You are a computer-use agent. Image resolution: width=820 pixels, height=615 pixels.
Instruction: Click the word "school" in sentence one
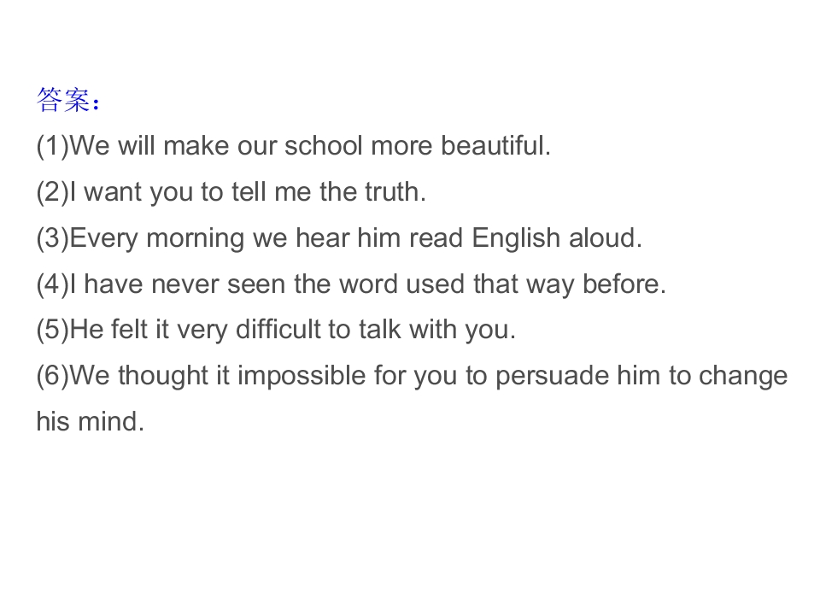point(324,146)
